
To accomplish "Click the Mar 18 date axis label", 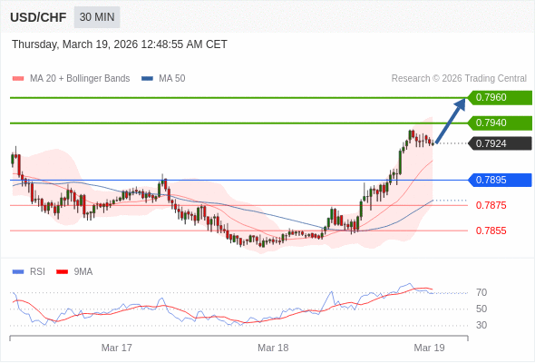I will [273, 348].
